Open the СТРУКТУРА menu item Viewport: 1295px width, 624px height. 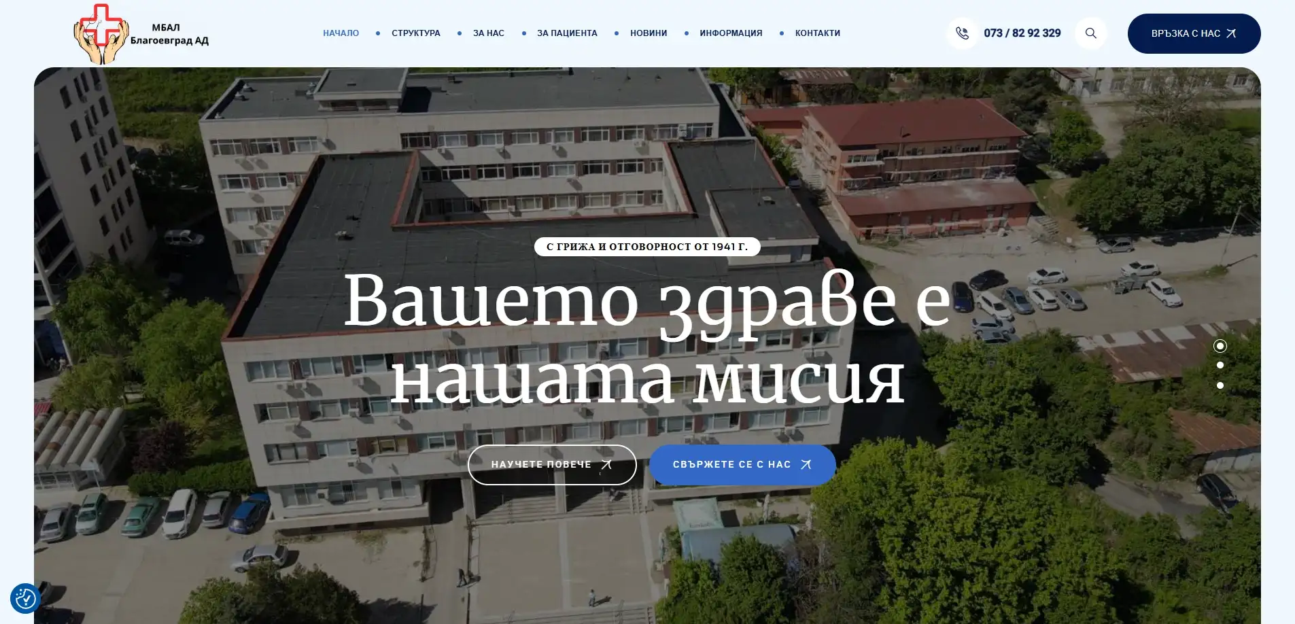[x=416, y=33]
